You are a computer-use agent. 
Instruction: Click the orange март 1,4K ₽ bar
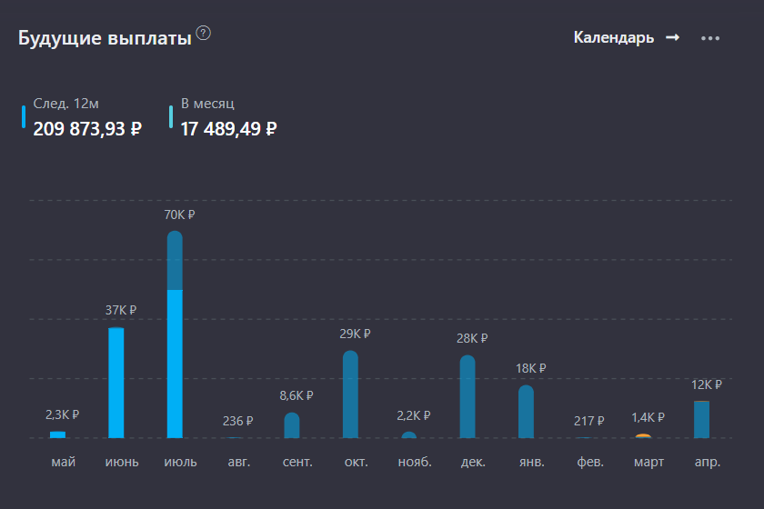643,436
